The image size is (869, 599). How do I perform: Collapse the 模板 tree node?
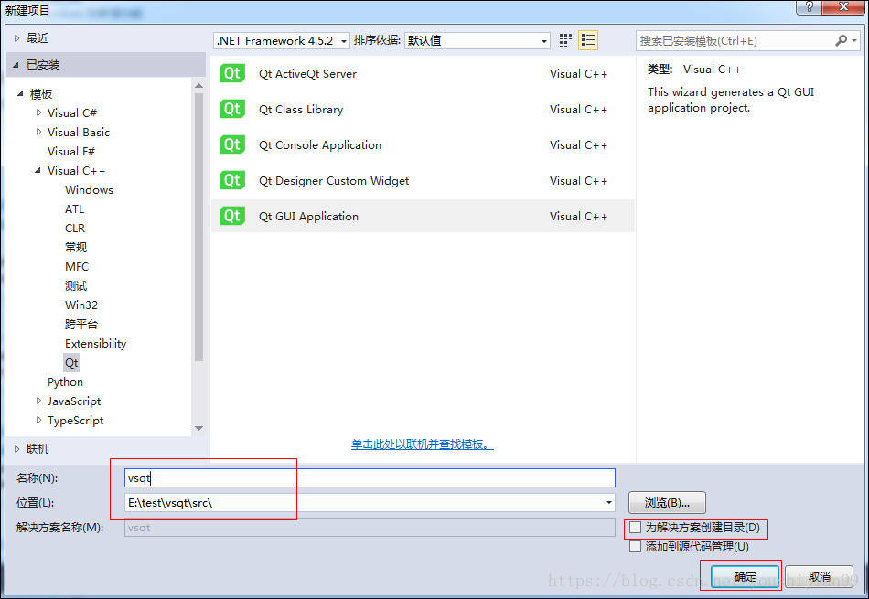coord(20,93)
